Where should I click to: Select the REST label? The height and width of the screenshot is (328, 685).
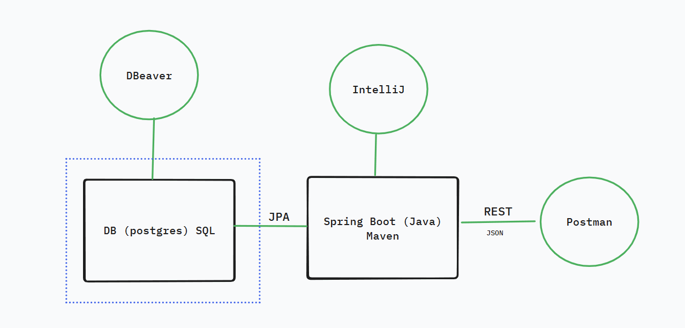[x=498, y=212]
